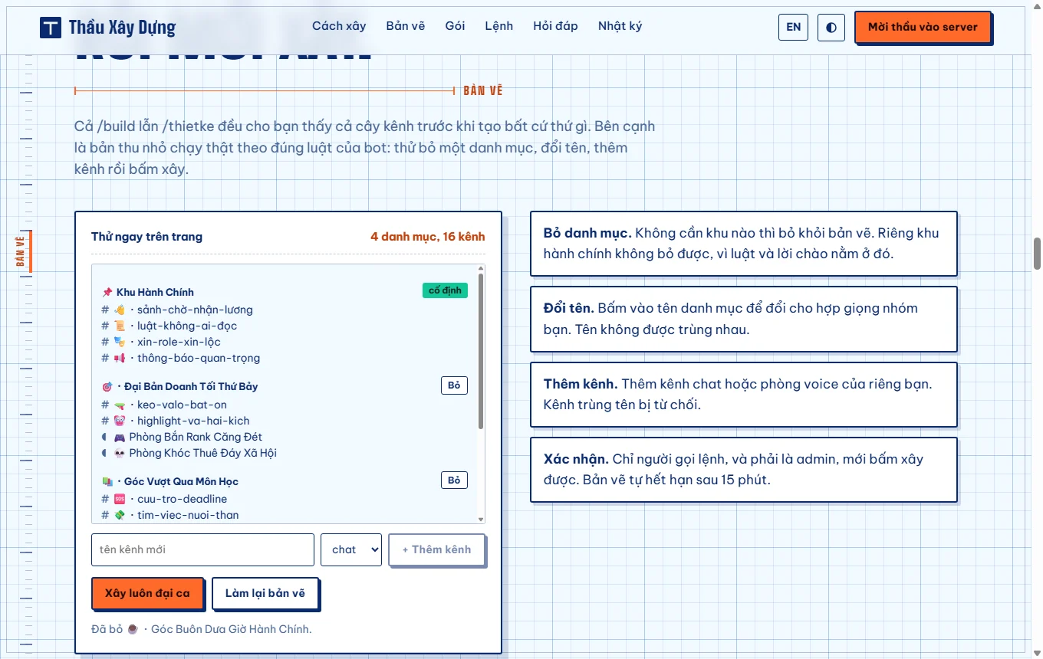Open the Nhật ký nav link
1043x659 pixels.
pos(620,26)
